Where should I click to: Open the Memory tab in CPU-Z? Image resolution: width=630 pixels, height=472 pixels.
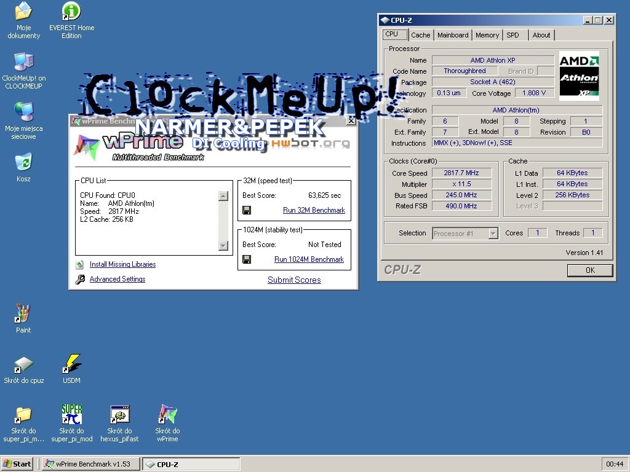click(x=487, y=35)
